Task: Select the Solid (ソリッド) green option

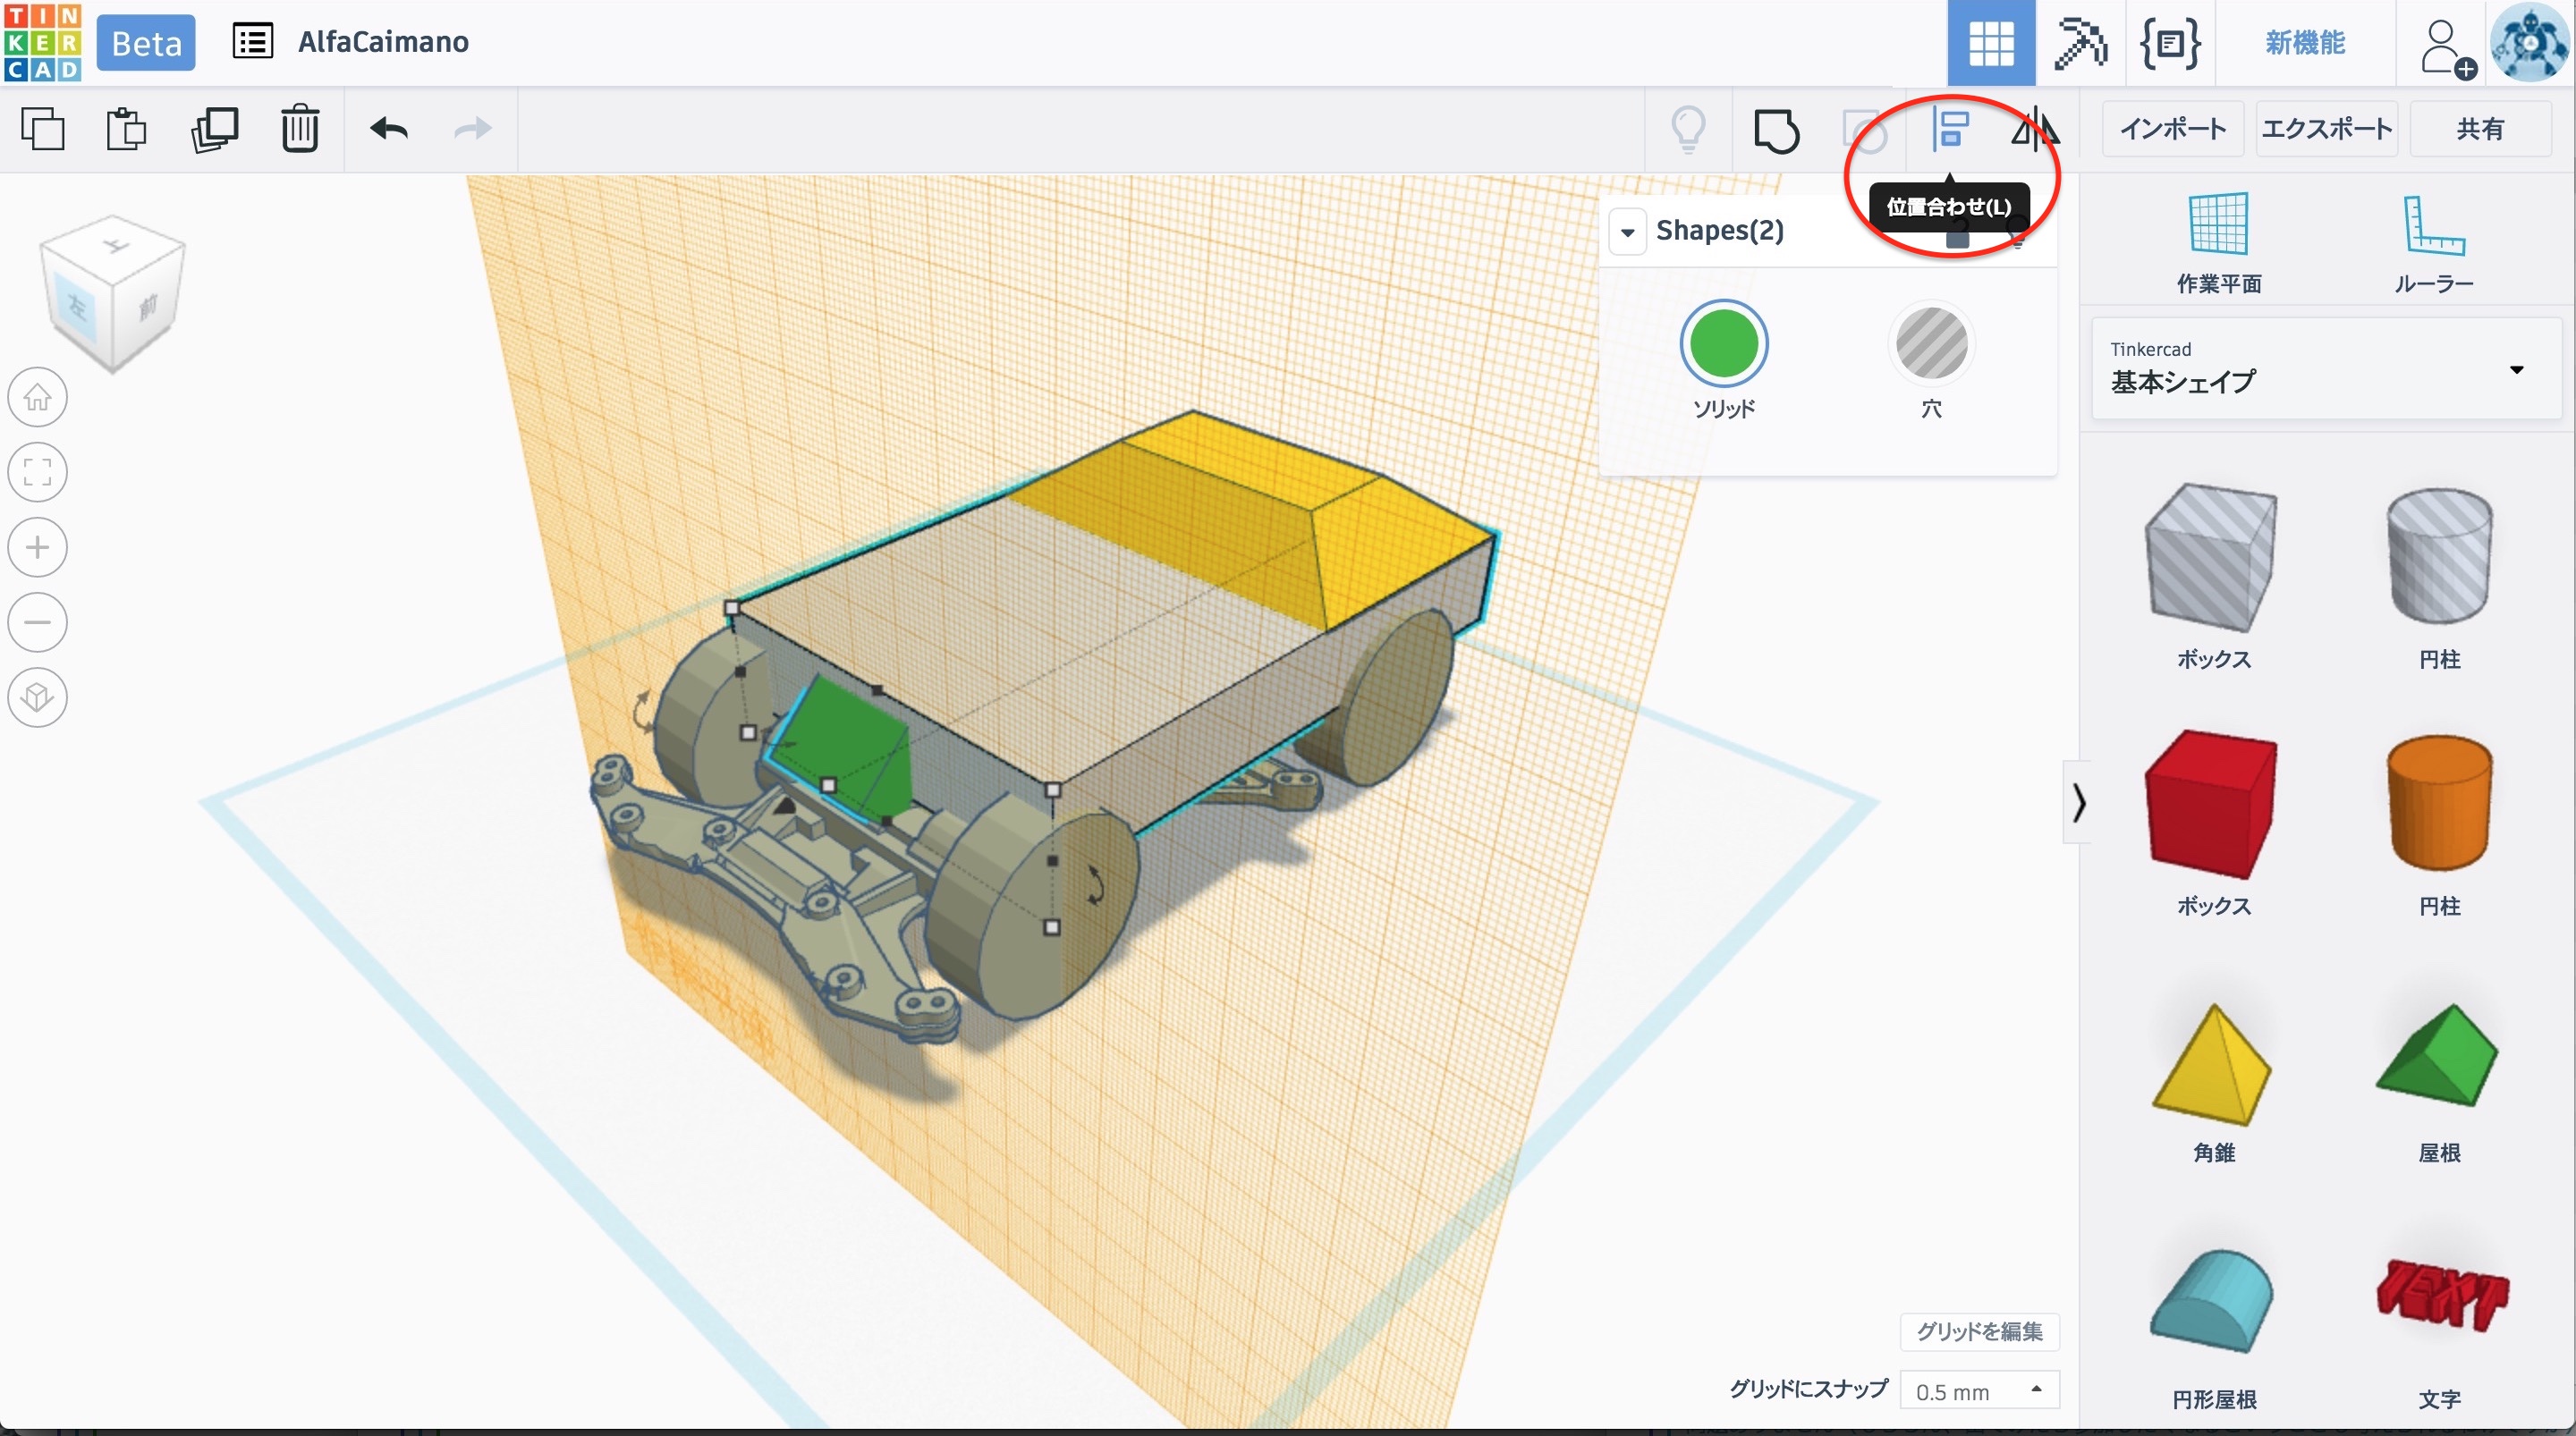Action: click(x=1723, y=344)
